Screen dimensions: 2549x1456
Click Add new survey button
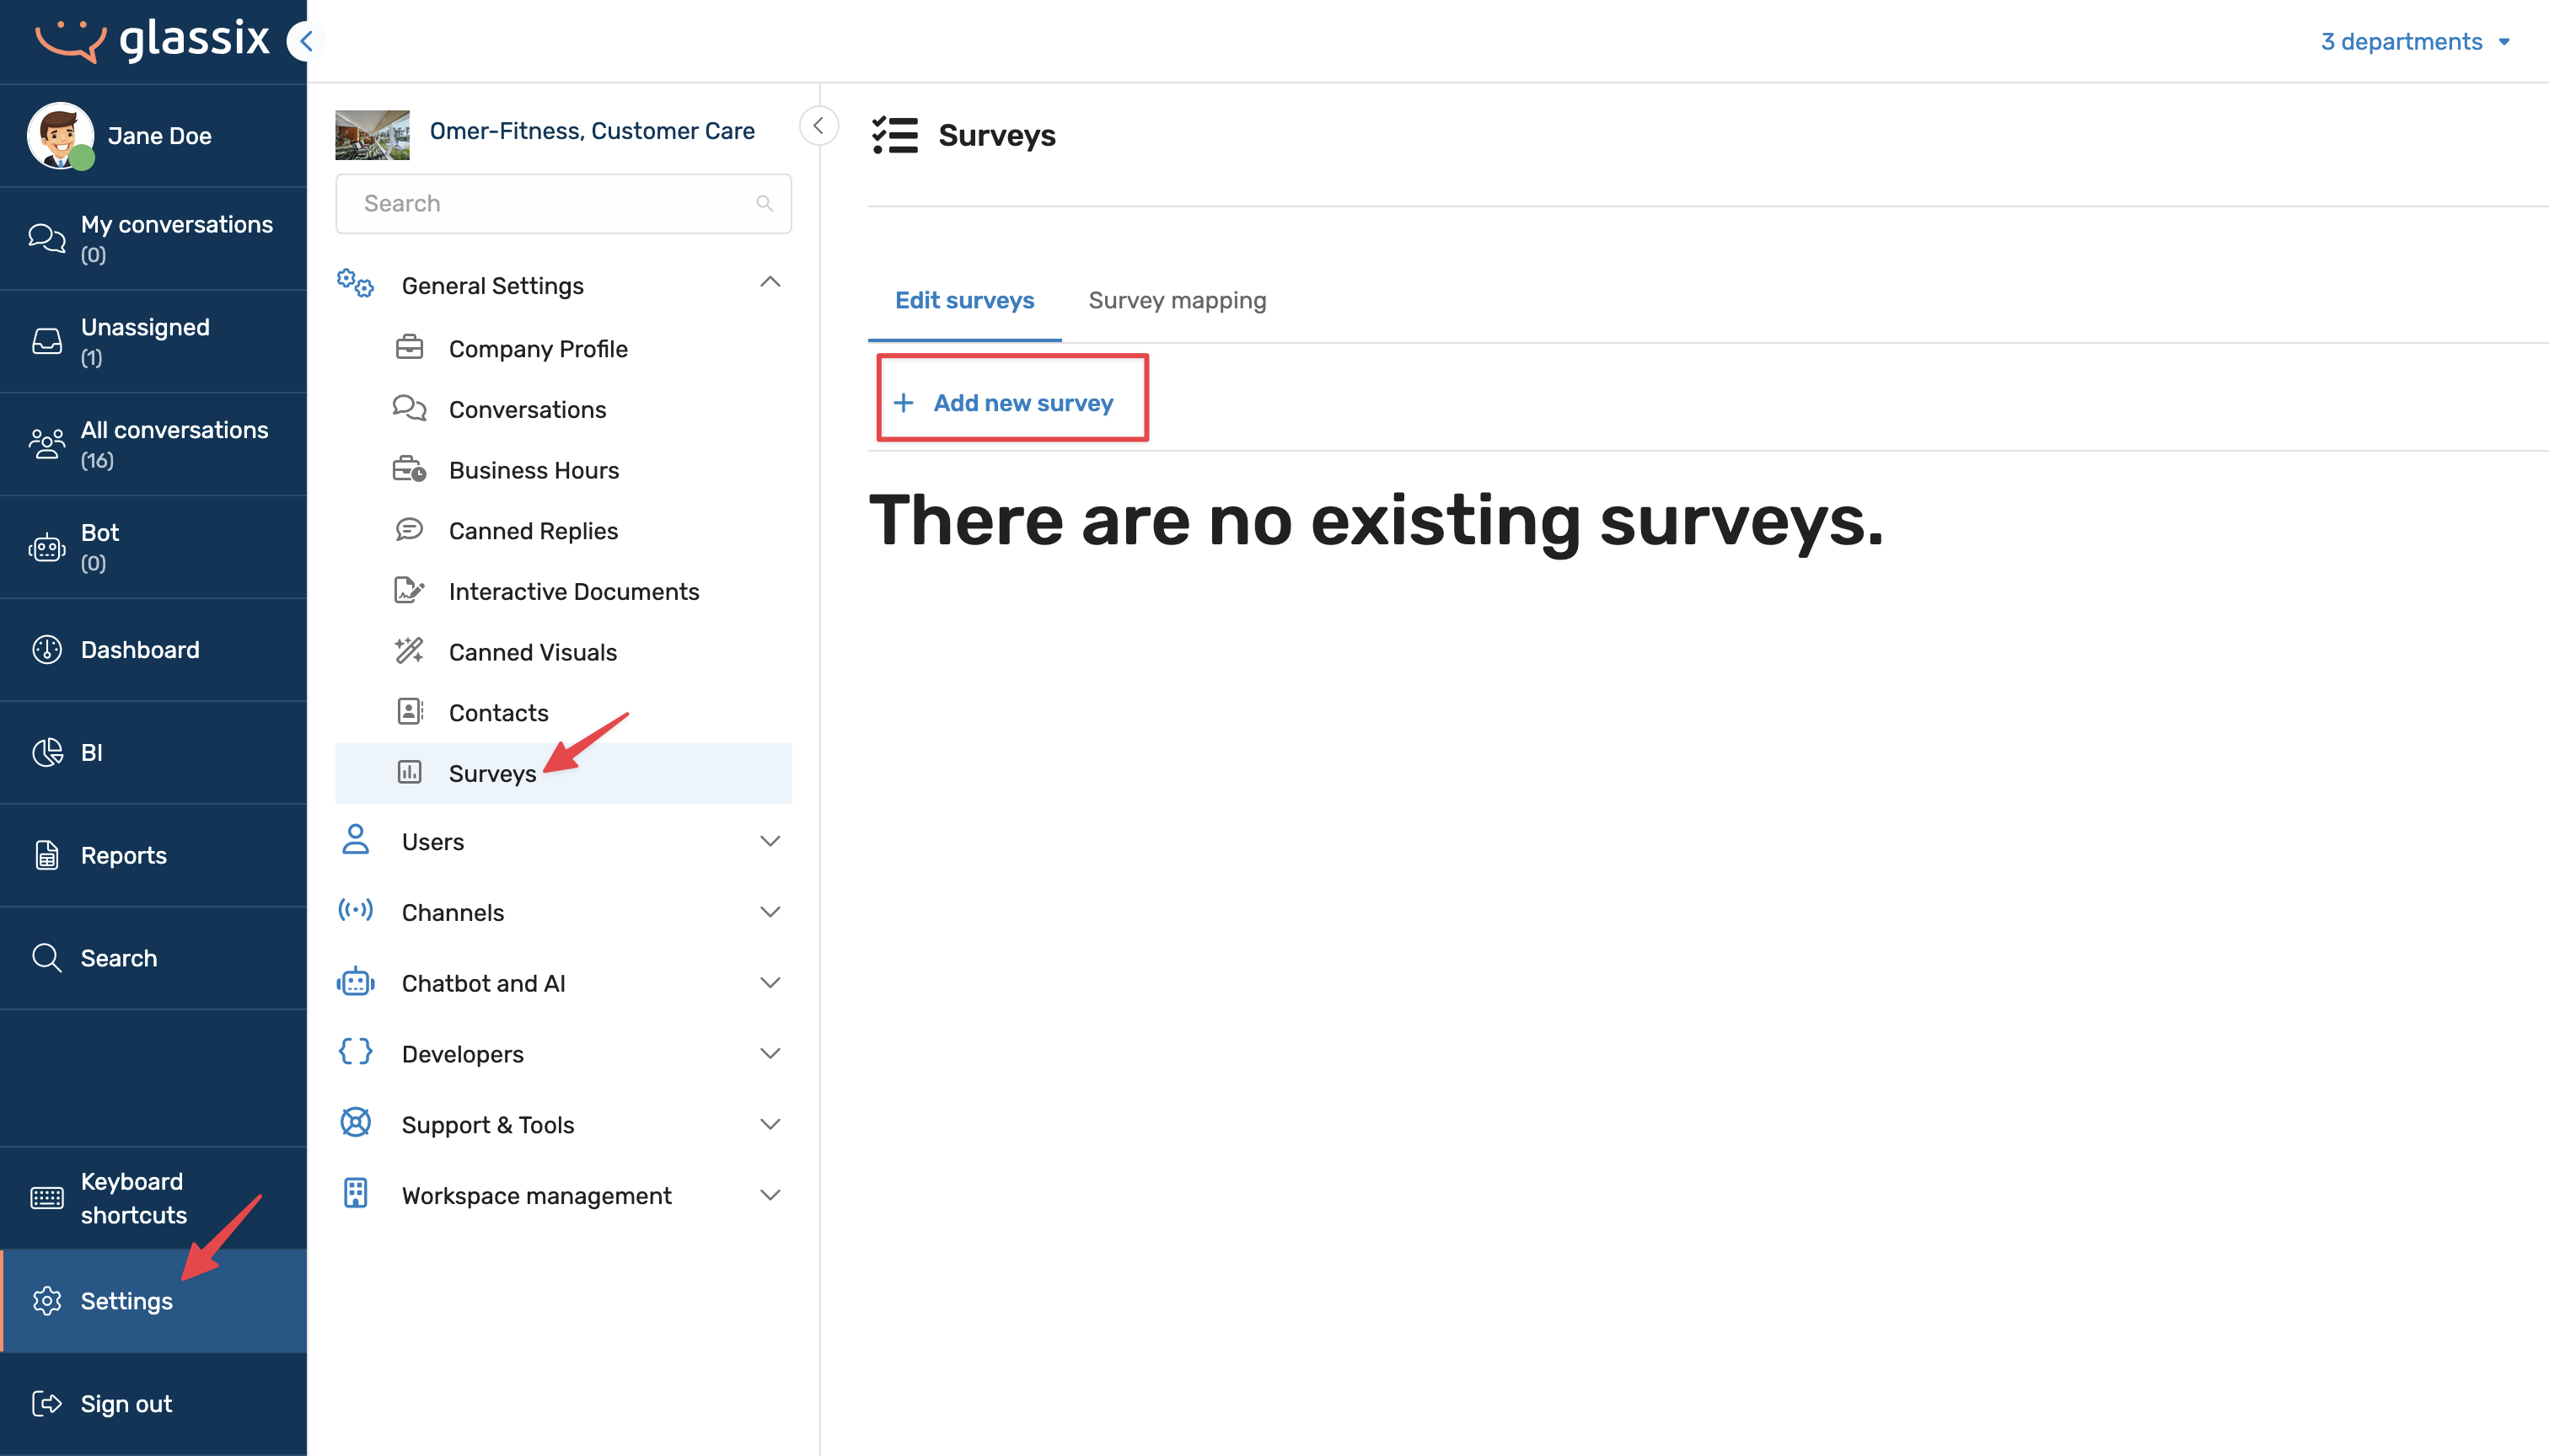pyautogui.click(x=1012, y=402)
